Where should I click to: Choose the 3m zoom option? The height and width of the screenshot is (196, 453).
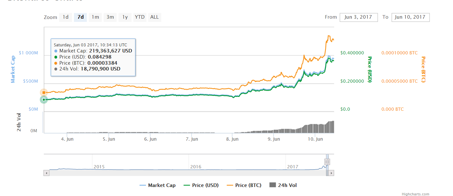coord(110,17)
